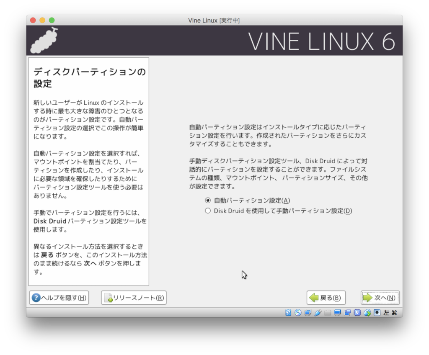
Task: Click the CPU virtualization chip icon
Action: click(357, 313)
